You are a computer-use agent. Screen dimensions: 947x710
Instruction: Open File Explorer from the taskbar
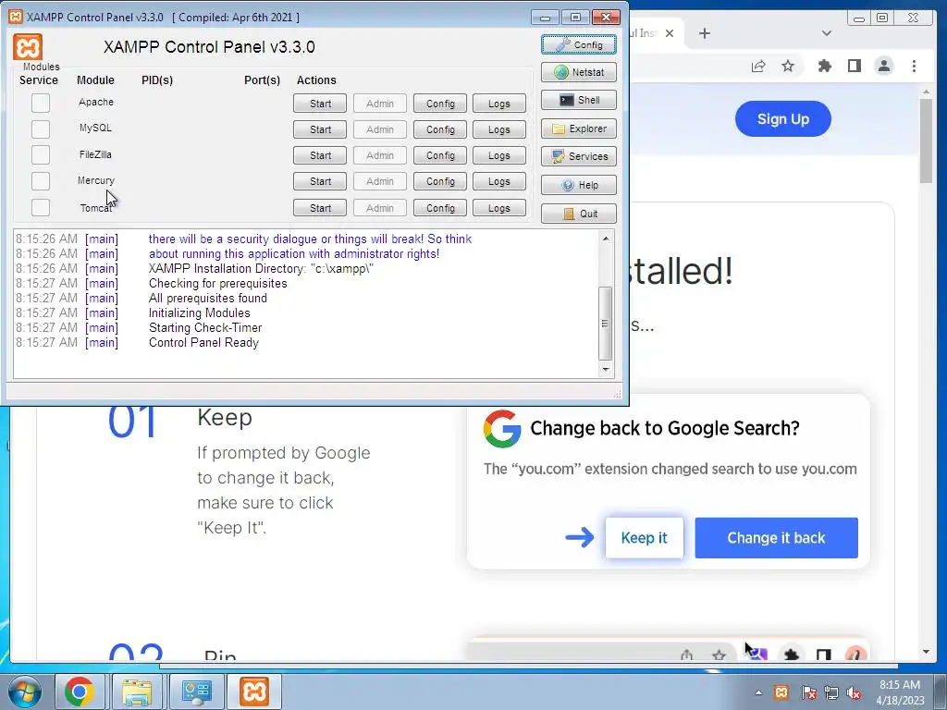(137, 692)
